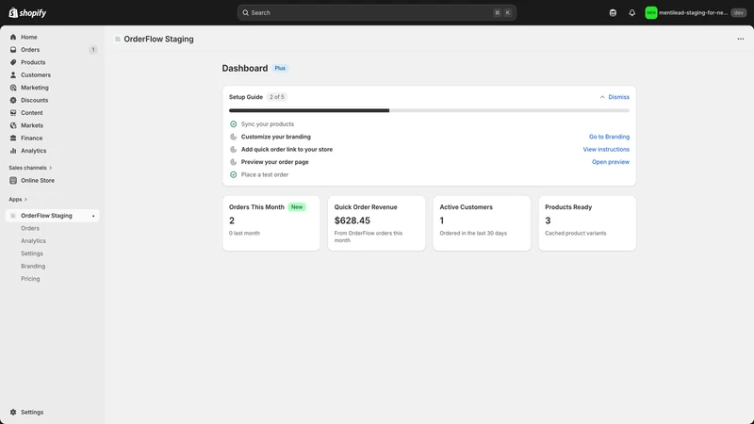The image size is (754, 424).
Task: Click Open preview link
Action: coord(610,162)
